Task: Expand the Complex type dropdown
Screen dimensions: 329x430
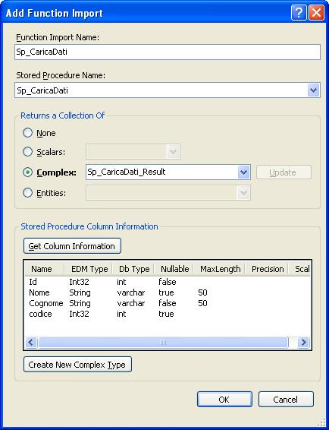Action: click(x=243, y=172)
